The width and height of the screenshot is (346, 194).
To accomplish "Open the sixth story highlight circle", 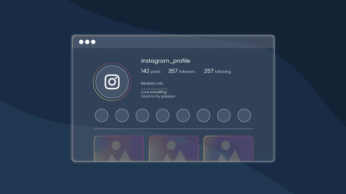I will (203, 115).
